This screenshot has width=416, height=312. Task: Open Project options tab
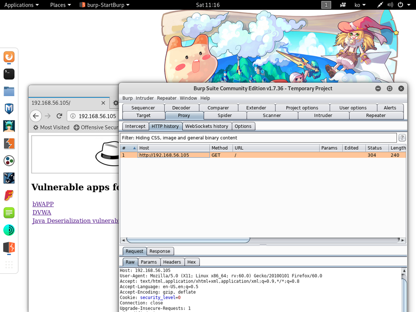point(302,108)
